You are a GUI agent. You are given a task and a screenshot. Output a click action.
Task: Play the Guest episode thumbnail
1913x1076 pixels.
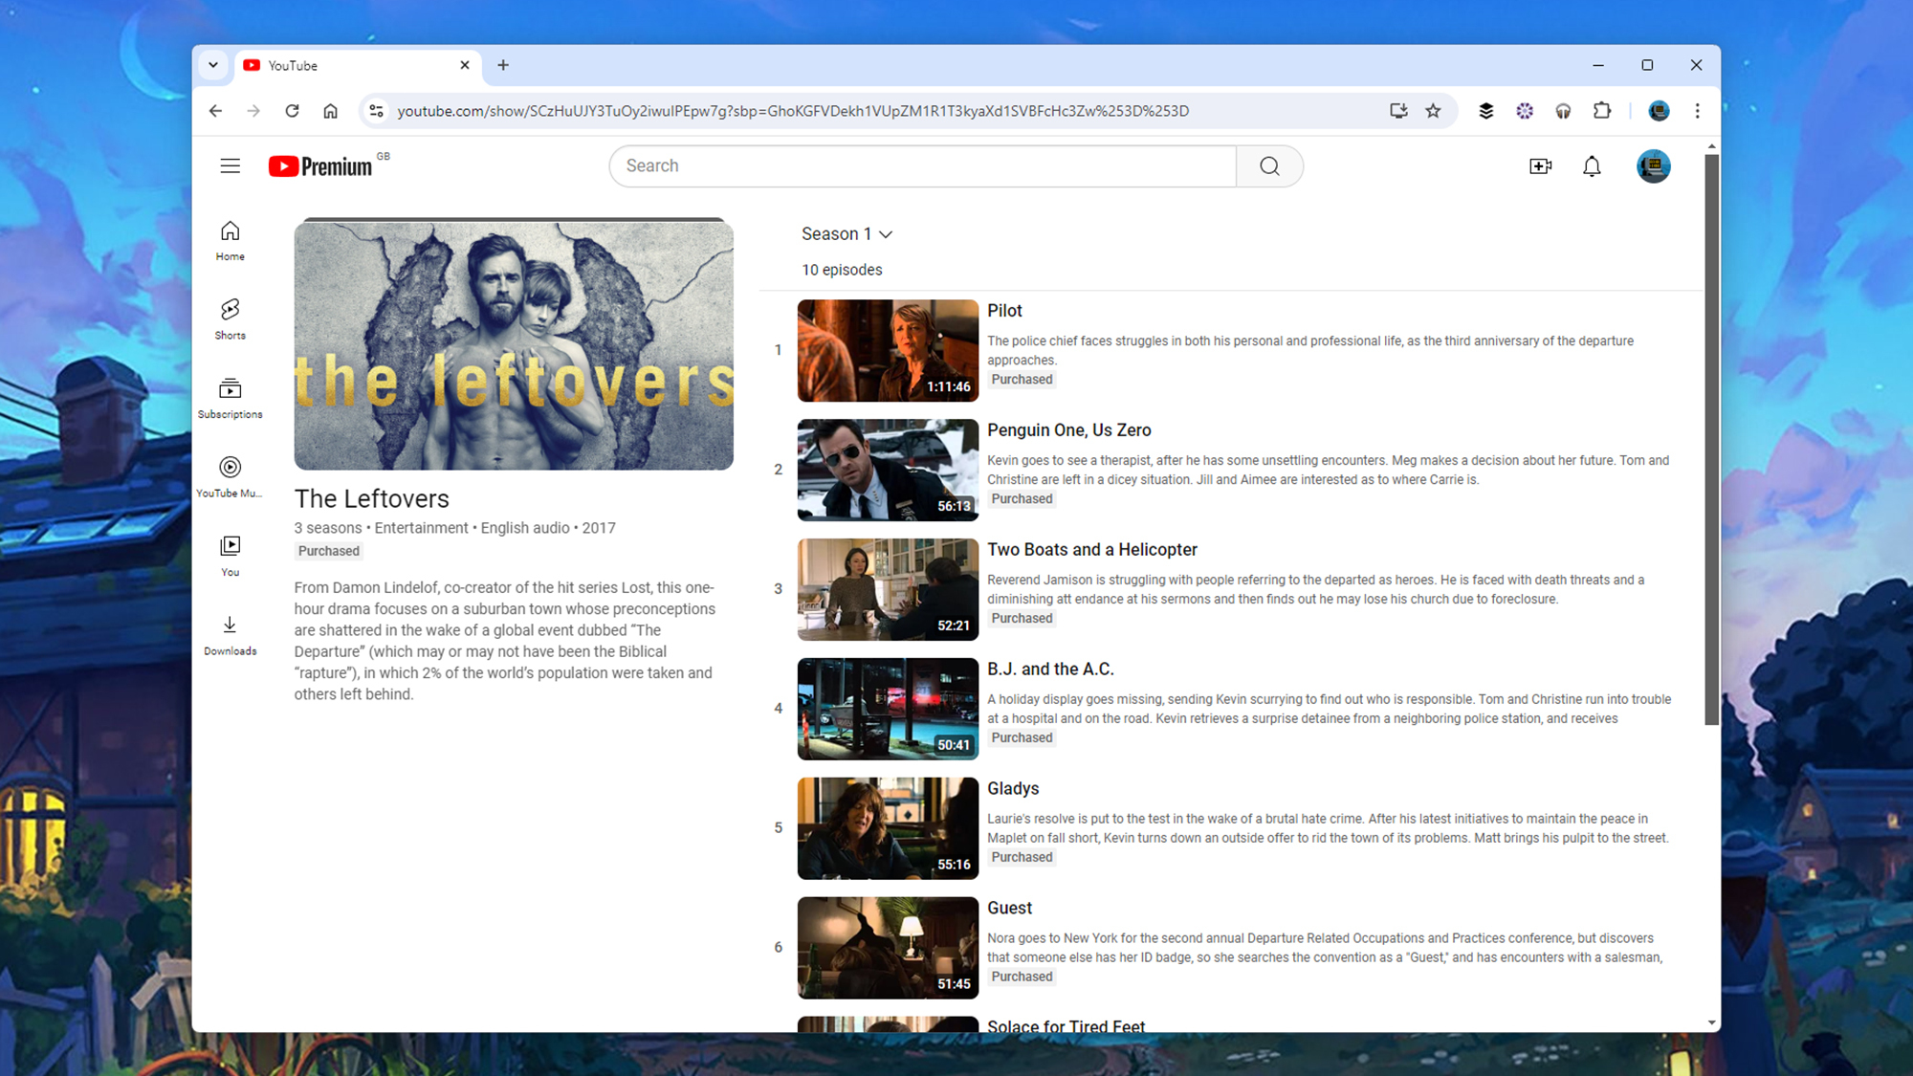pyautogui.click(x=888, y=948)
